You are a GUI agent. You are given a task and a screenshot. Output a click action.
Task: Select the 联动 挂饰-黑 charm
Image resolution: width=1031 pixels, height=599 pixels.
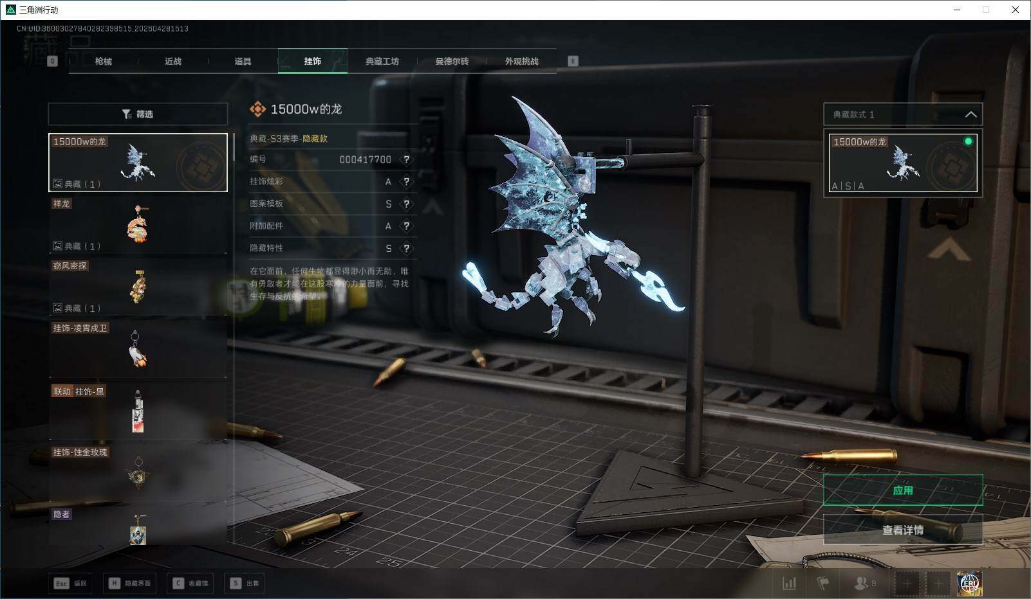pyautogui.click(x=138, y=411)
